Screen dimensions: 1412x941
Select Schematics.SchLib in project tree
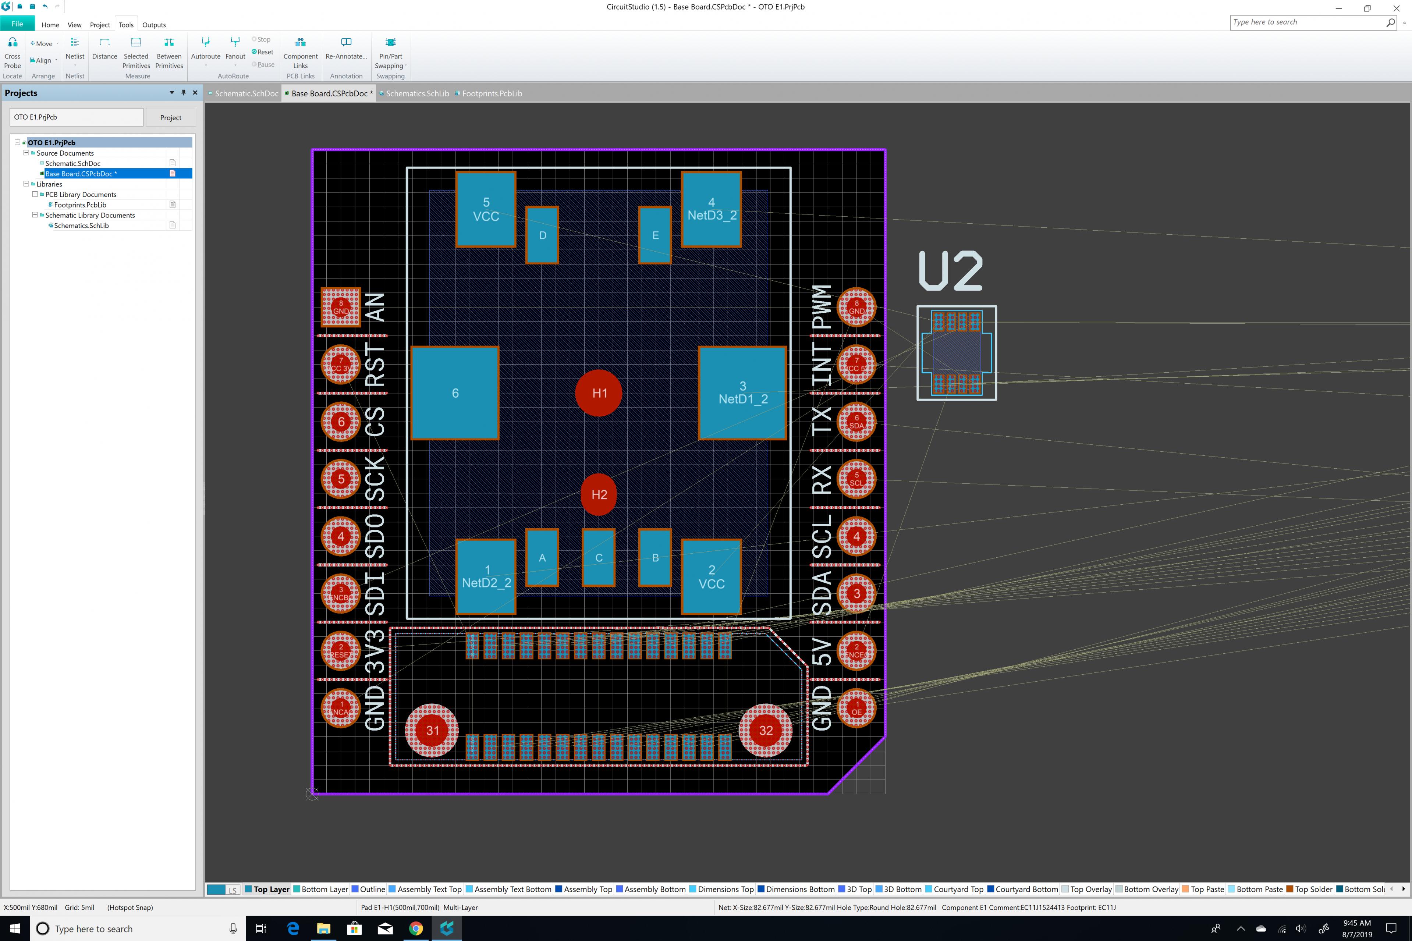81,226
